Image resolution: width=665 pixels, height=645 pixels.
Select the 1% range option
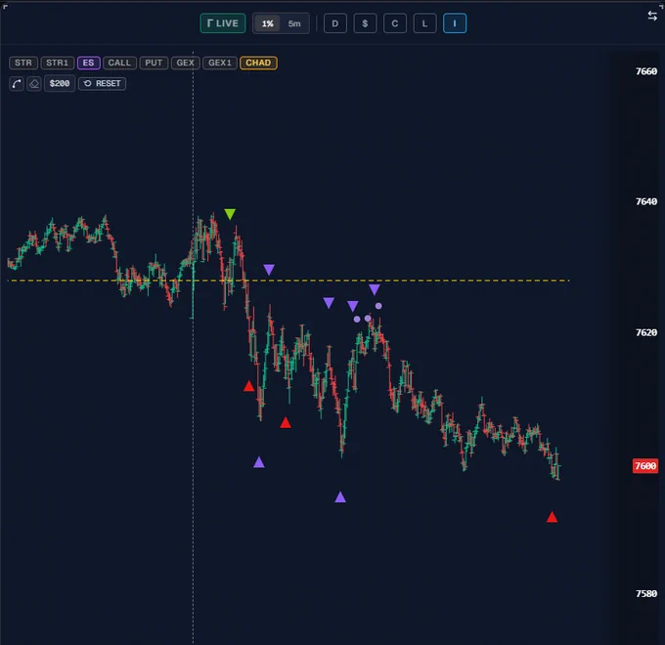tap(268, 23)
